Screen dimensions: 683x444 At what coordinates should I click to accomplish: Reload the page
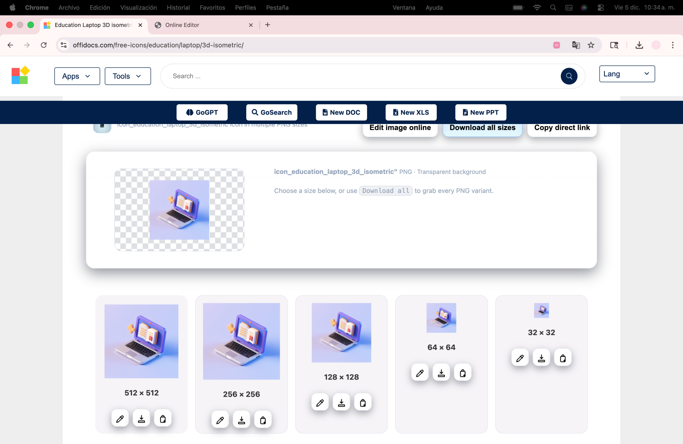[44, 45]
